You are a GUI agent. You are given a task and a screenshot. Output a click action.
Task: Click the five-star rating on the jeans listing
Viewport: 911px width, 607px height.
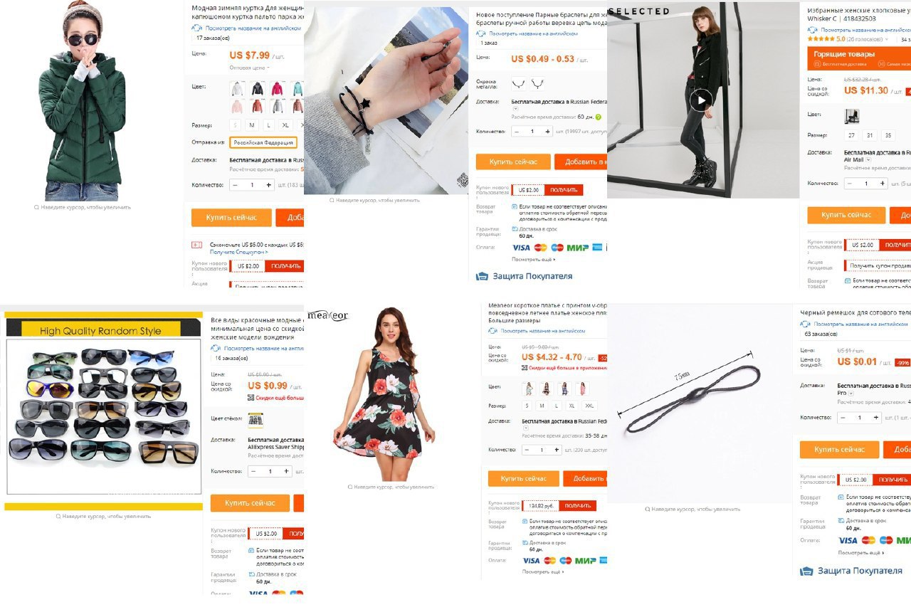[821, 39]
